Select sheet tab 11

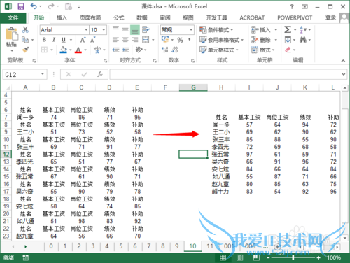coord(210,246)
